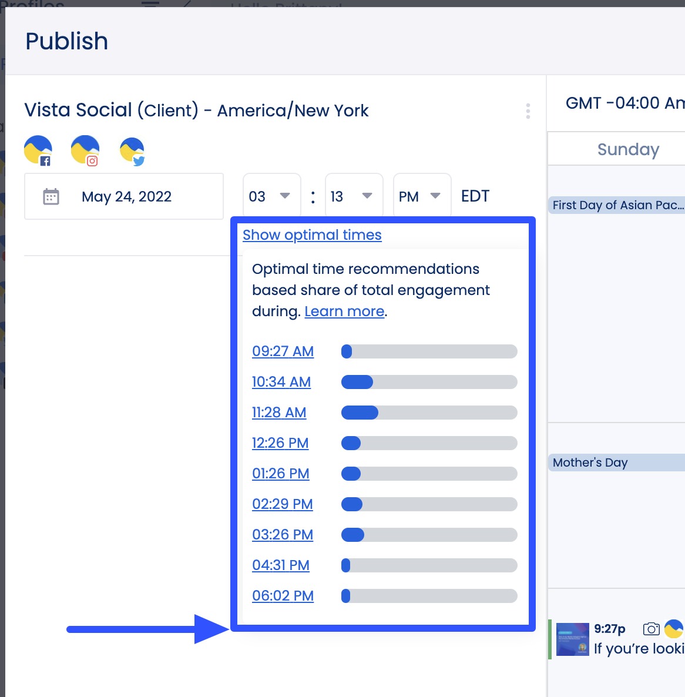Select 03:26 PM optimal time
The image size is (685, 697).
283,535
